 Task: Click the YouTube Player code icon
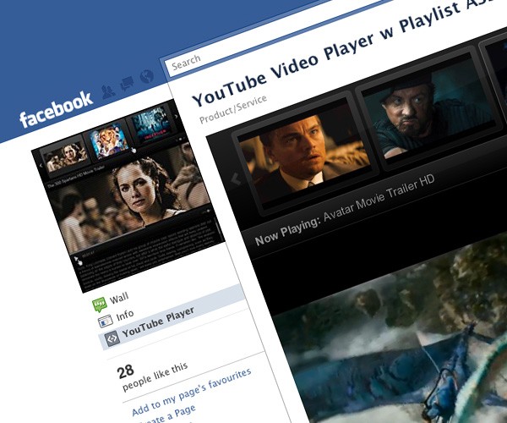(x=112, y=338)
